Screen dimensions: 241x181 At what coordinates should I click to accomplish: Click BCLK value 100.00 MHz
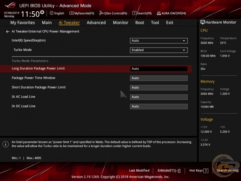[x=208, y=56]
